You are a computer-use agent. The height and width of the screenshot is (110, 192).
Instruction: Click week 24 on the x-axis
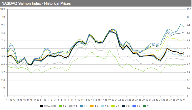click(x=126, y=100)
